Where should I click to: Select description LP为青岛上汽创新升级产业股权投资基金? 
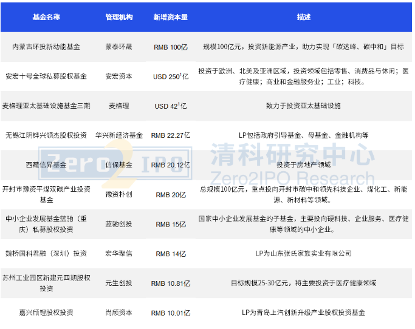pos(304,313)
